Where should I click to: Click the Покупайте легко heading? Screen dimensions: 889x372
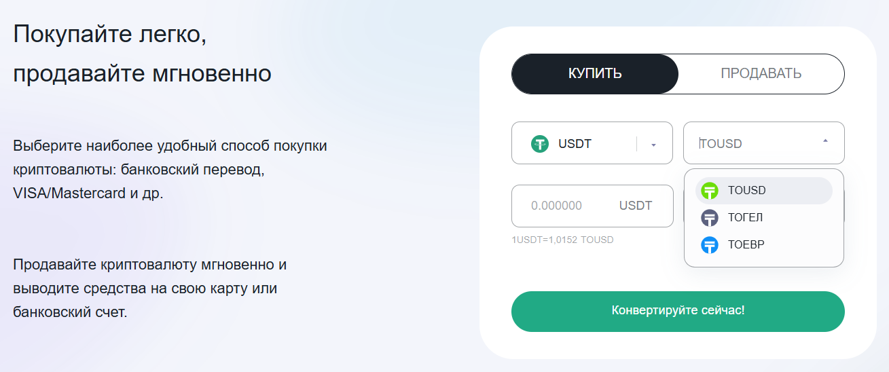pyautogui.click(x=109, y=34)
